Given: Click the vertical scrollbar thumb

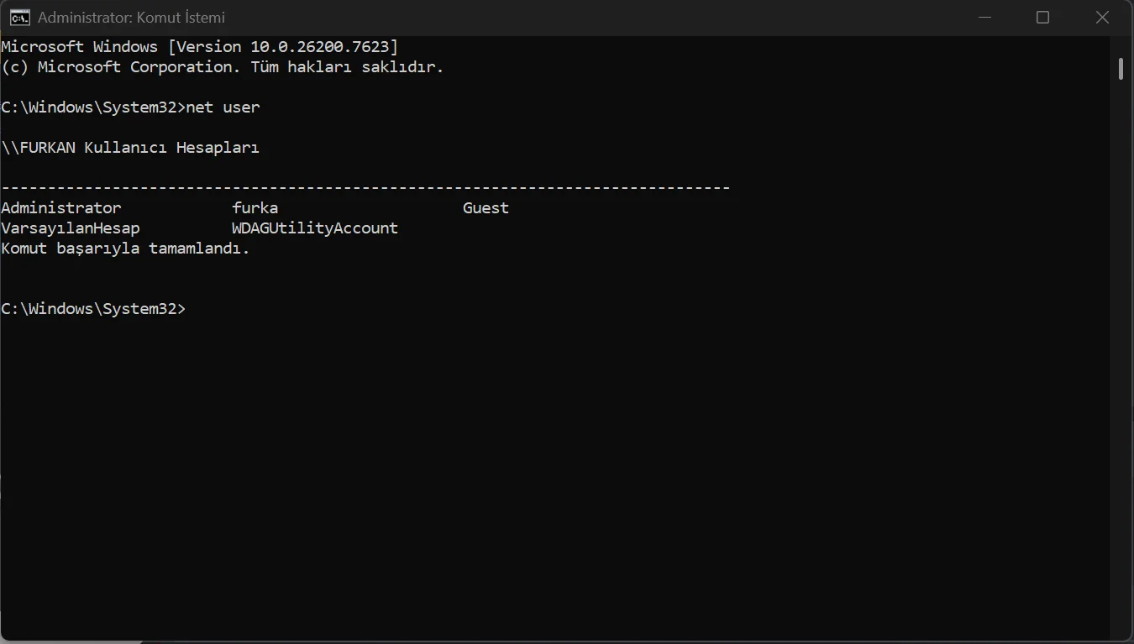Looking at the screenshot, I should [x=1121, y=69].
